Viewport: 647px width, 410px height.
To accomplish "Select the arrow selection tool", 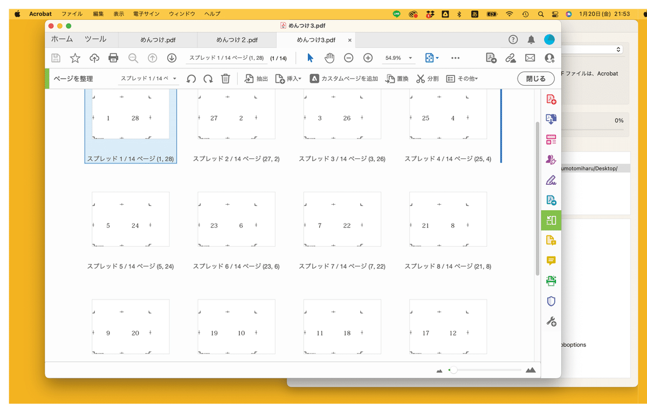I will tap(310, 58).
